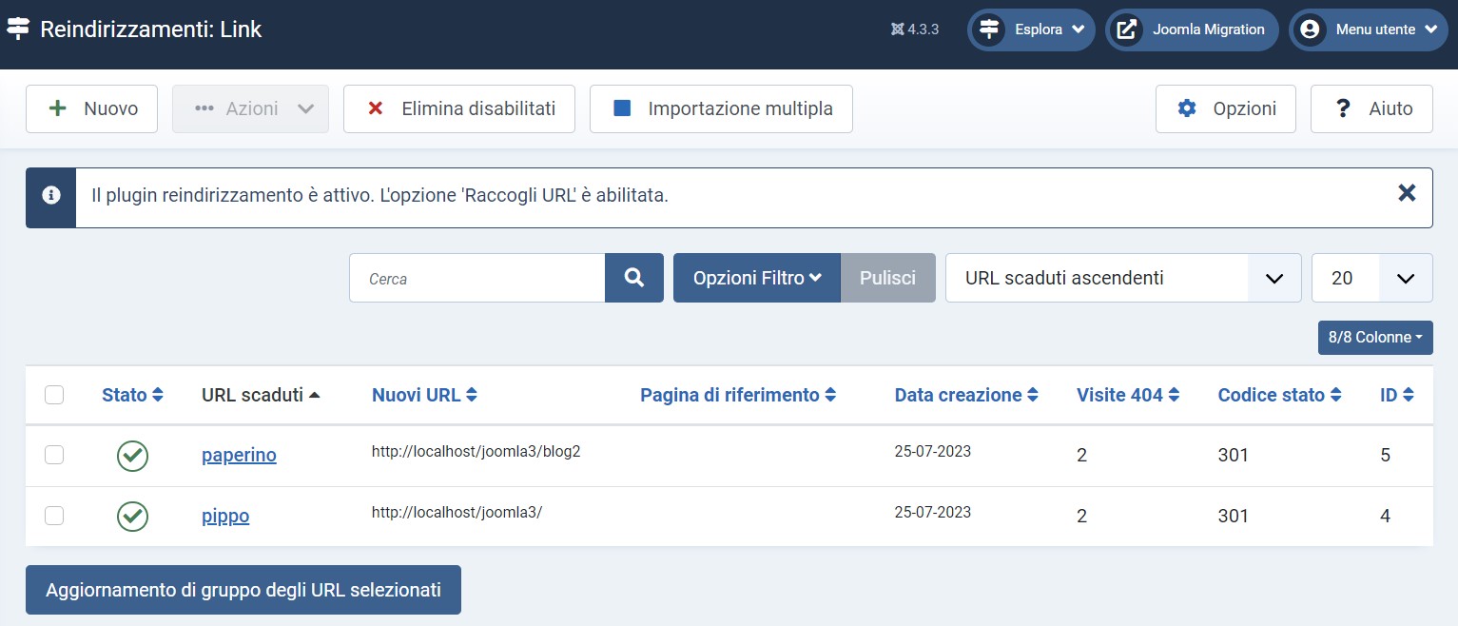Check the checkbox for the paperino row

click(x=54, y=455)
